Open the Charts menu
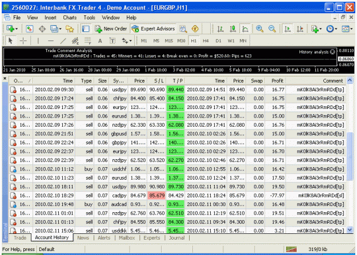The image size is (357, 255). click(x=70, y=18)
